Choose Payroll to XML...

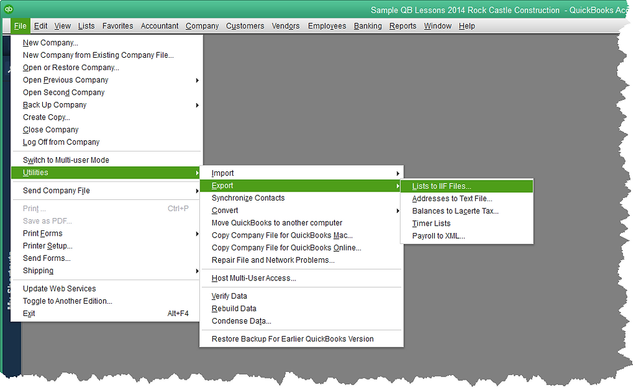click(x=467, y=236)
